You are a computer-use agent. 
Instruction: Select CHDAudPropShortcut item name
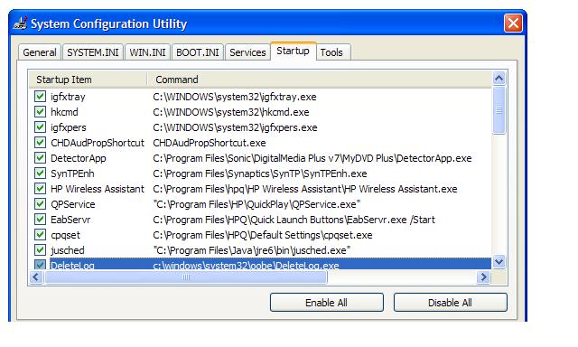(x=98, y=143)
